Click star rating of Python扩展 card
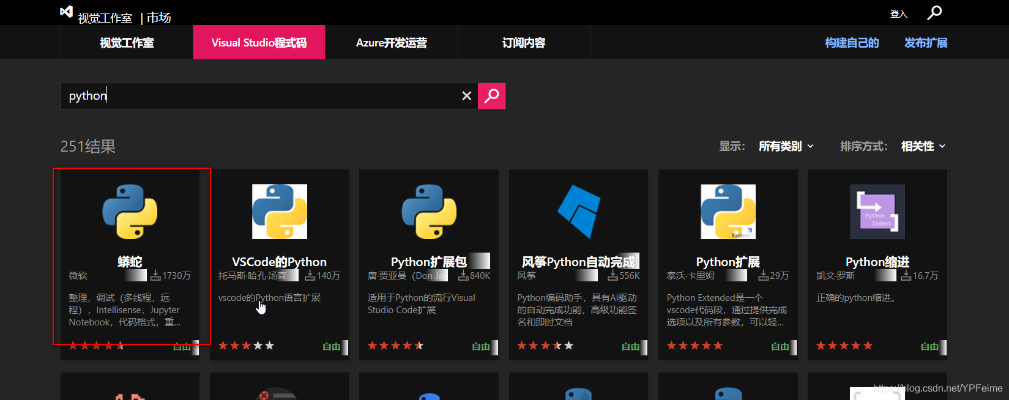Viewport: 1009px width, 400px height. pyautogui.click(x=694, y=346)
